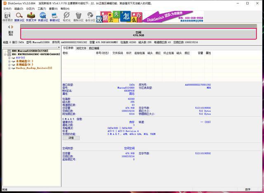Select the HD0 disk icon in the tree
The image size is (264, 193).
tap(9, 51)
